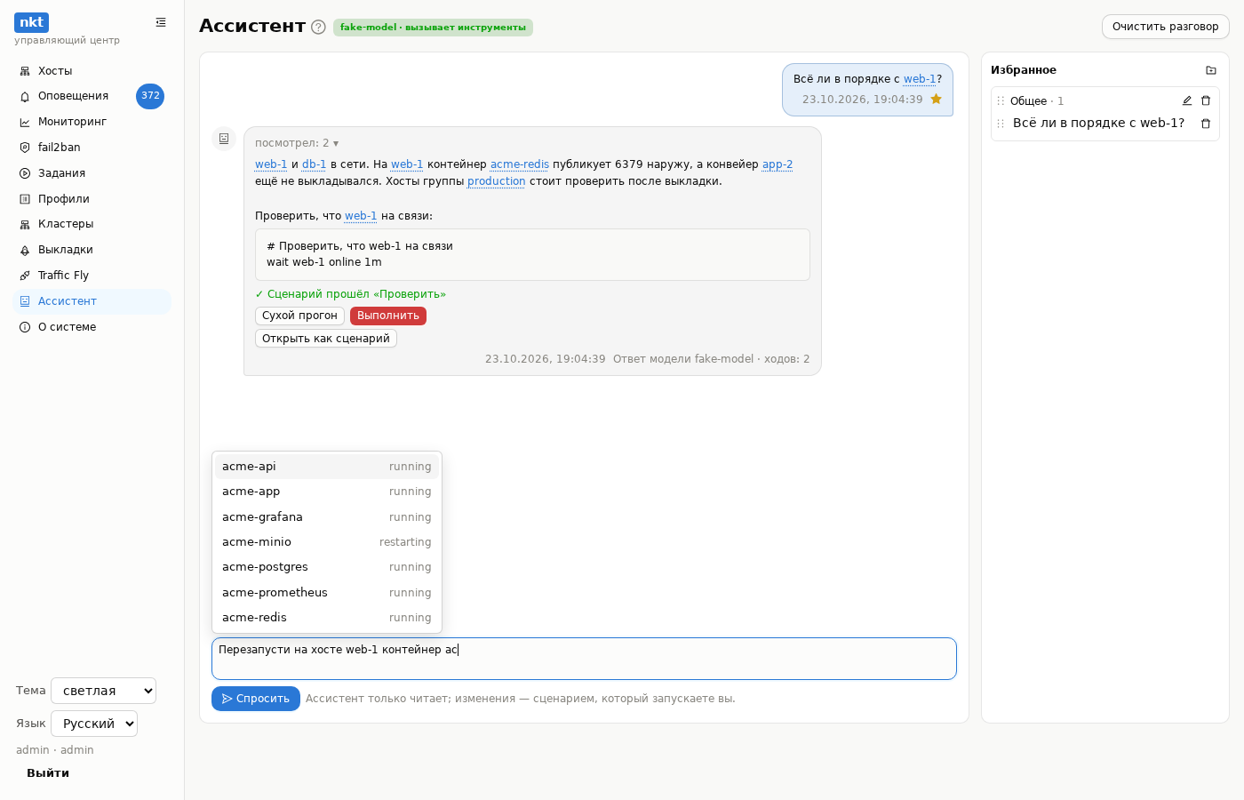
Task: Toggle the star on the user message
Action: (x=936, y=100)
